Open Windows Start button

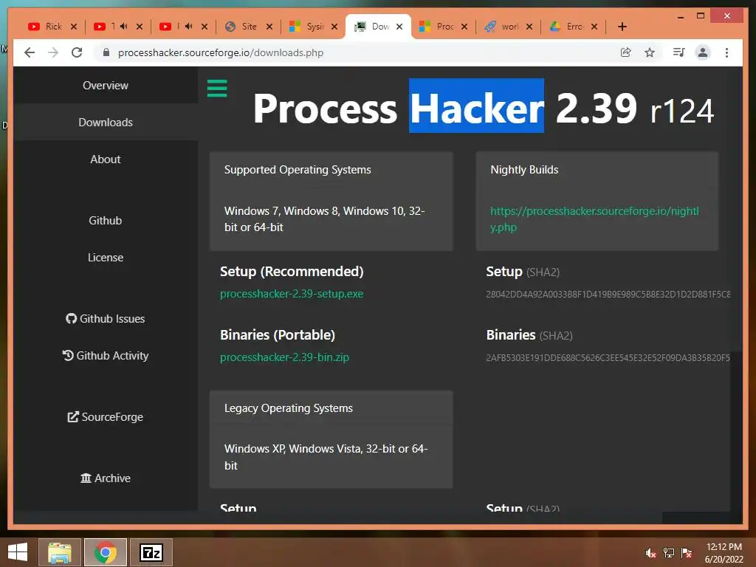point(18,552)
